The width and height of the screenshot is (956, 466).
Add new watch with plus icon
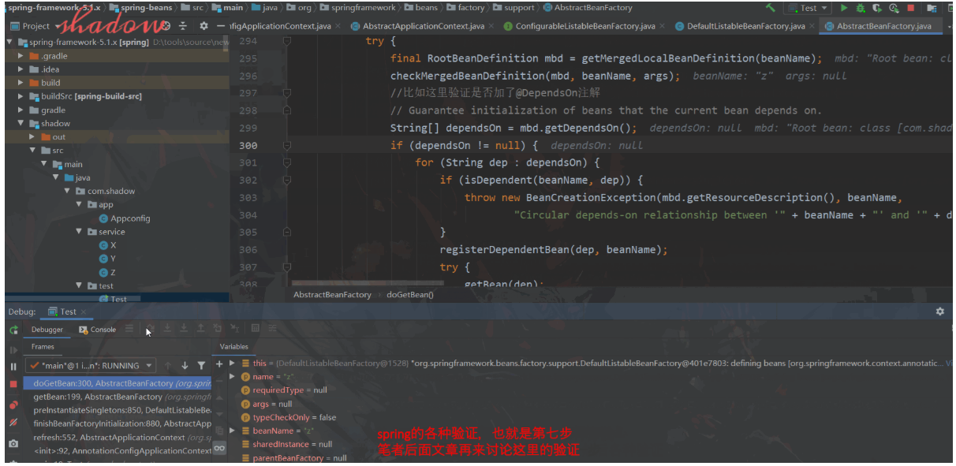coord(219,363)
